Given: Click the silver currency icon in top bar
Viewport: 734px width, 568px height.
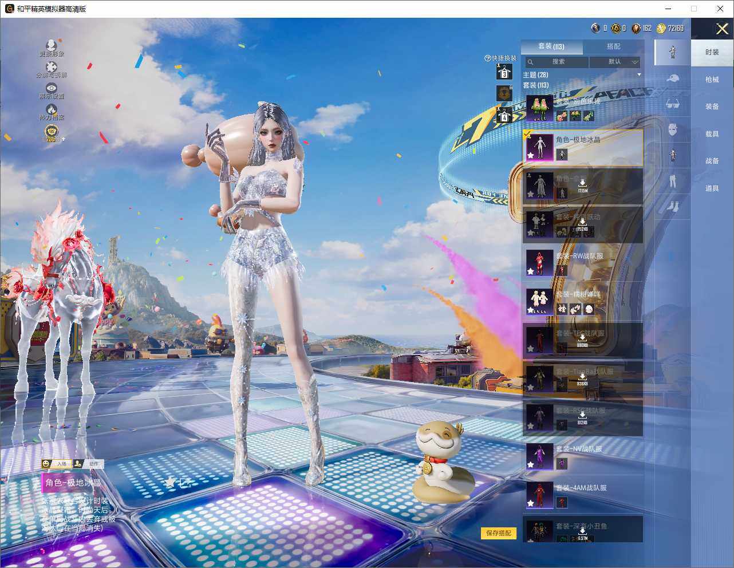Looking at the screenshot, I should [595, 28].
